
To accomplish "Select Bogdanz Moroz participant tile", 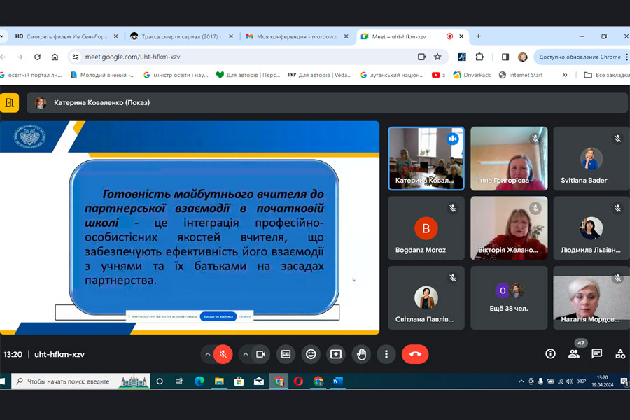I will 426,228.
